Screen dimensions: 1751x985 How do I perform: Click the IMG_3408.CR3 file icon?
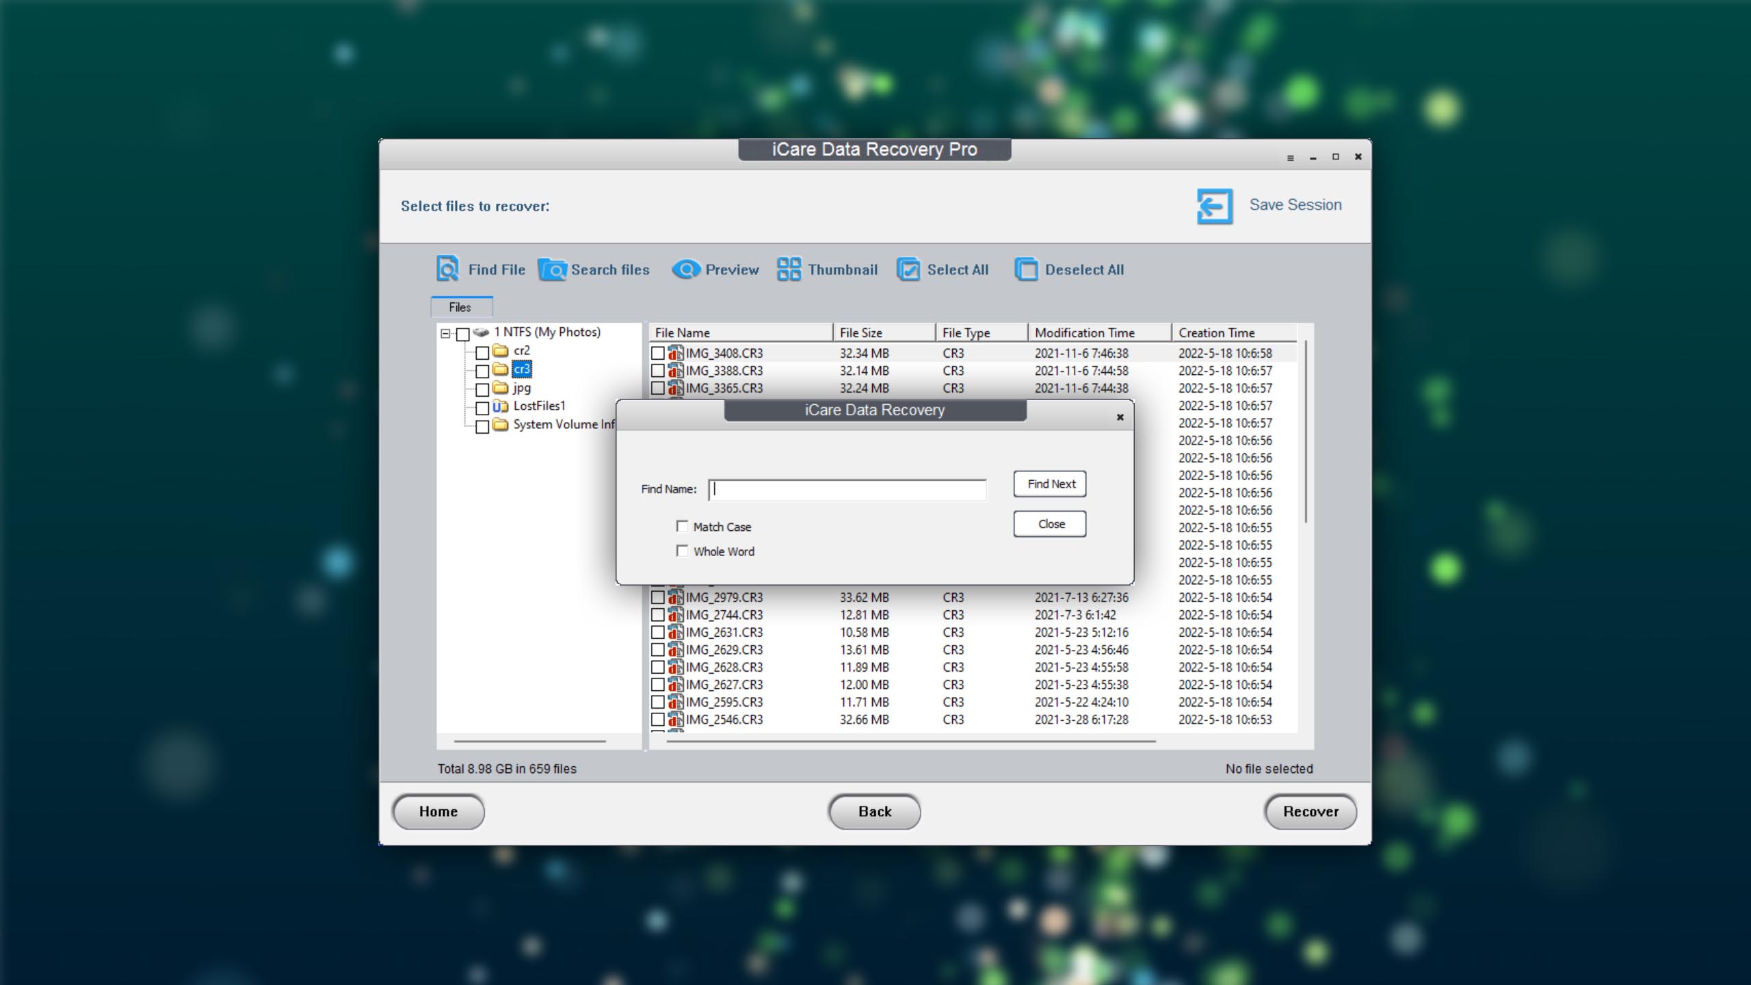pos(676,353)
